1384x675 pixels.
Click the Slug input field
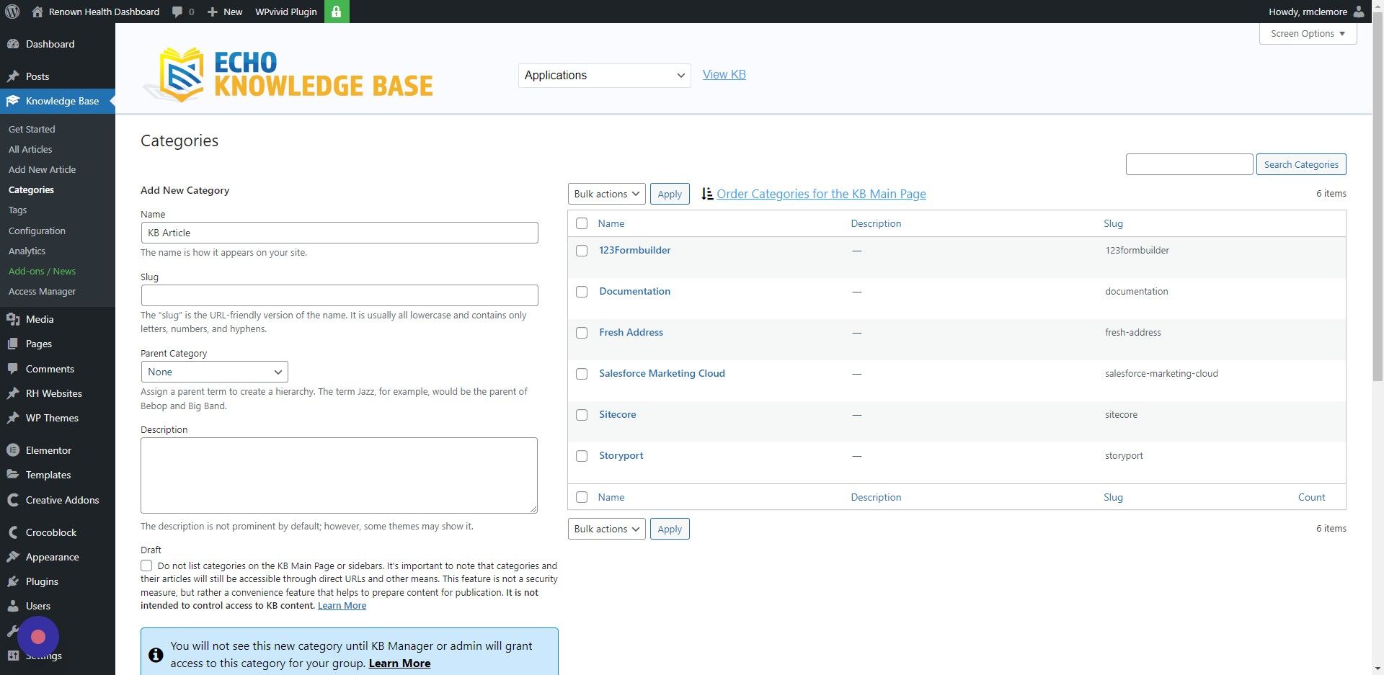coord(340,295)
